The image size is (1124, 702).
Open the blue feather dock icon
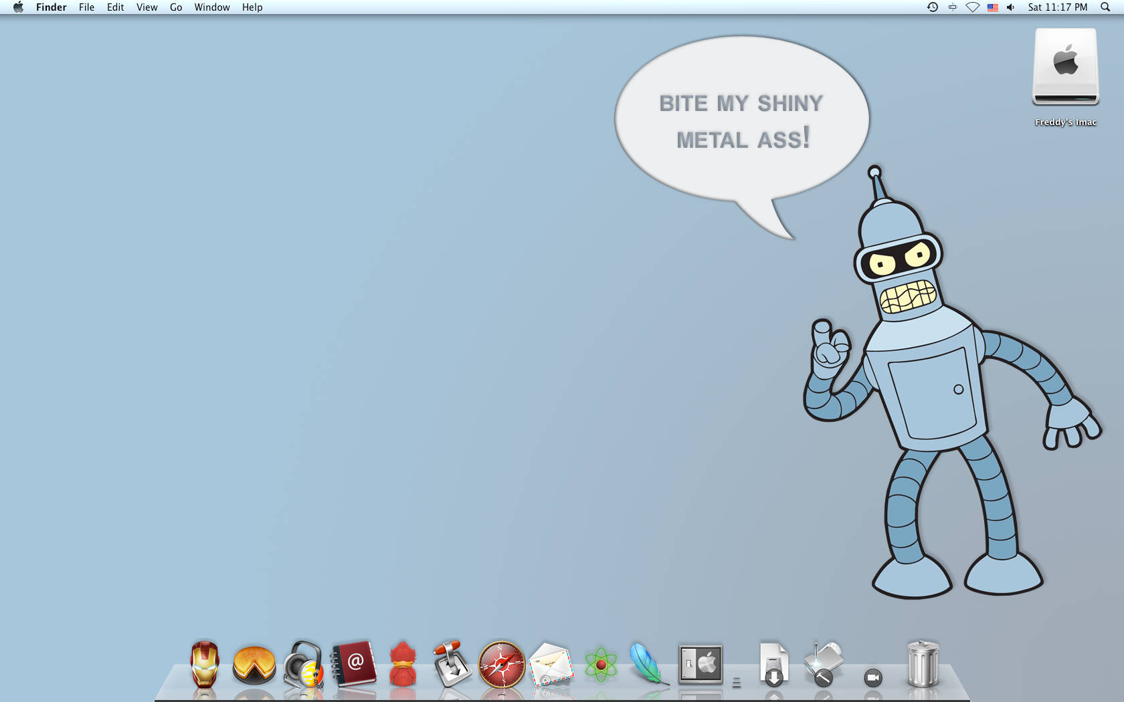[649, 664]
